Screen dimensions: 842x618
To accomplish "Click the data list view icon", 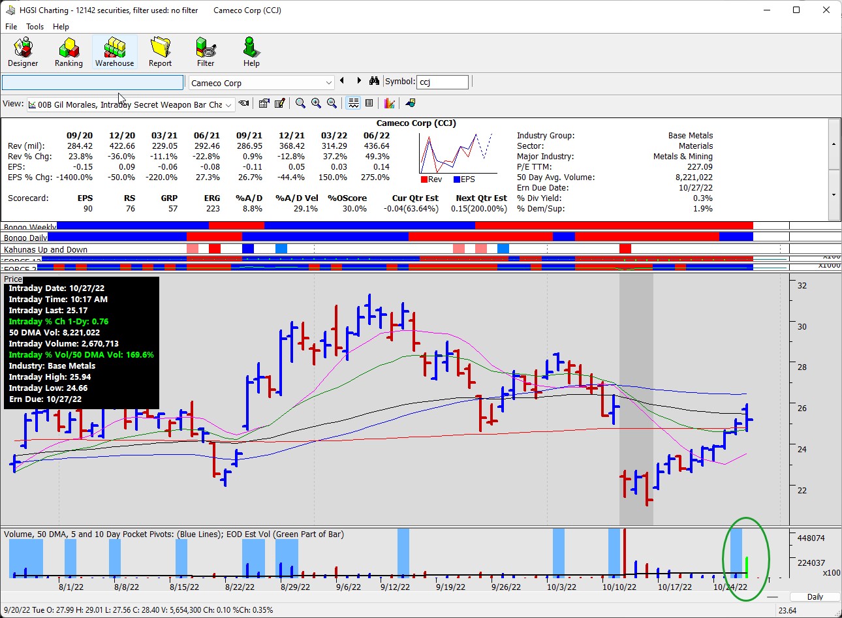I will point(369,103).
